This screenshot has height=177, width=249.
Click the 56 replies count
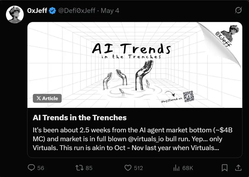[x=41, y=168]
